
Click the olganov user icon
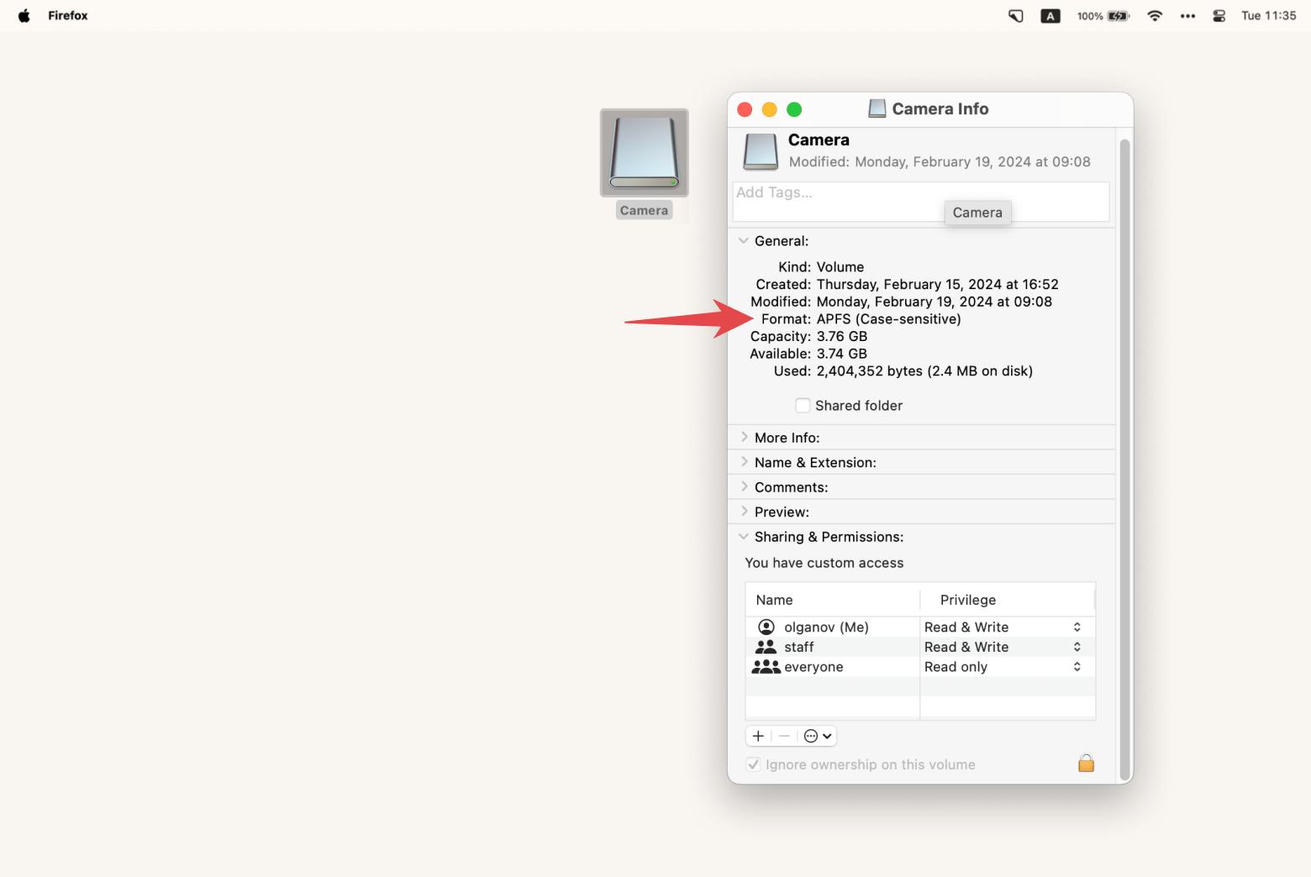[766, 627]
